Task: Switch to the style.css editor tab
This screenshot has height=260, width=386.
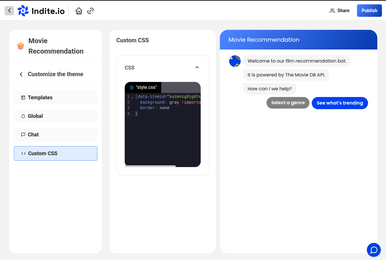Action: 146,87
